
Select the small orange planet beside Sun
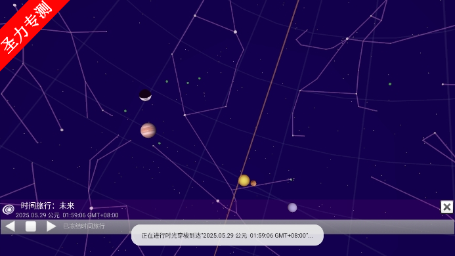click(253, 183)
